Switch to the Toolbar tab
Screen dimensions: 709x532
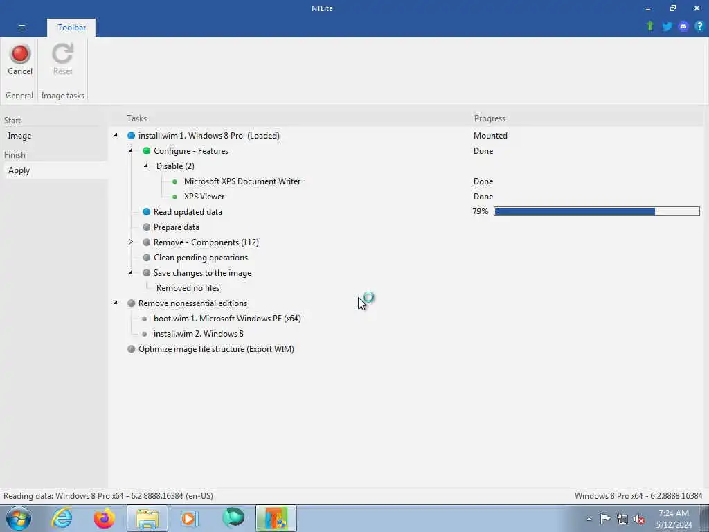[71, 28]
